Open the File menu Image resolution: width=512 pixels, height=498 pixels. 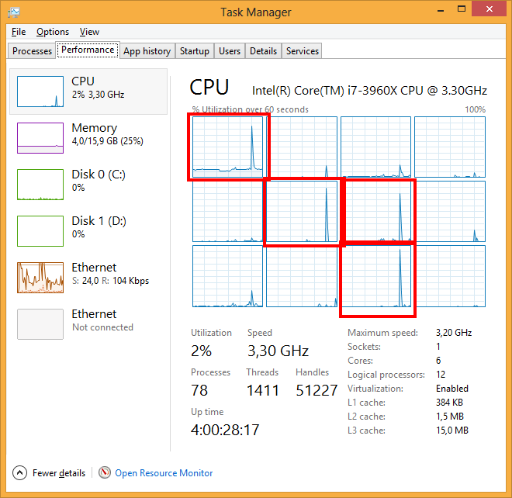click(19, 32)
